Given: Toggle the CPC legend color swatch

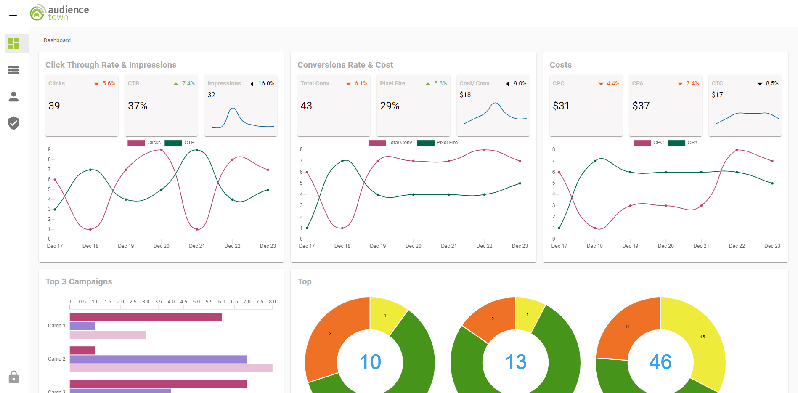Looking at the screenshot, I should tap(642, 143).
